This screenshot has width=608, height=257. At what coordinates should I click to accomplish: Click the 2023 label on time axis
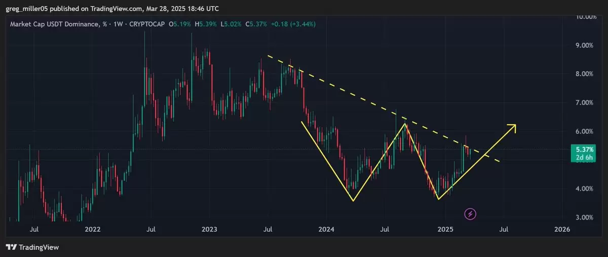click(x=209, y=229)
